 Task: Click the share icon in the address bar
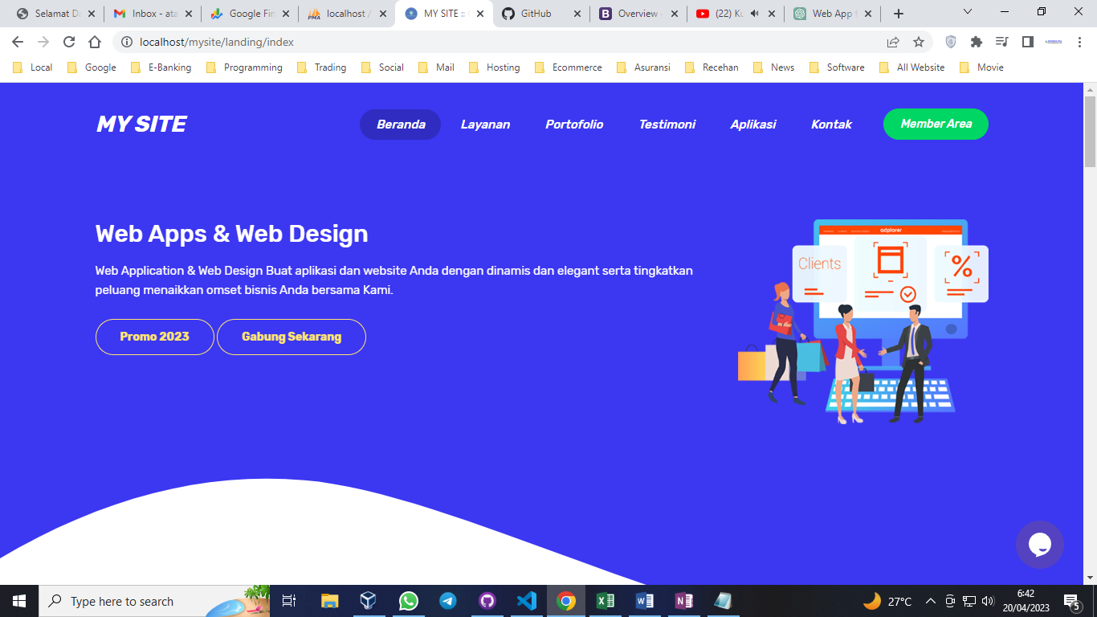click(892, 42)
